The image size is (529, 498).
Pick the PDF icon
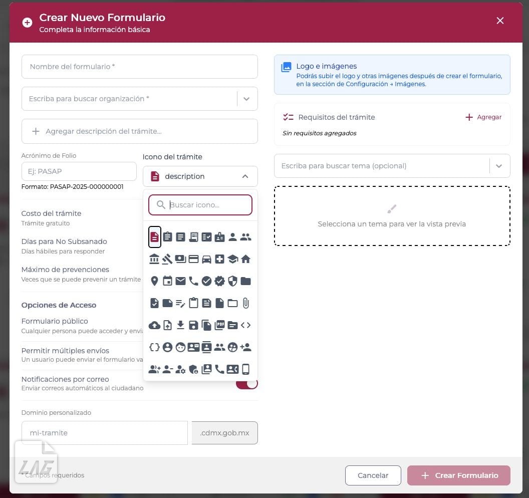(219, 325)
